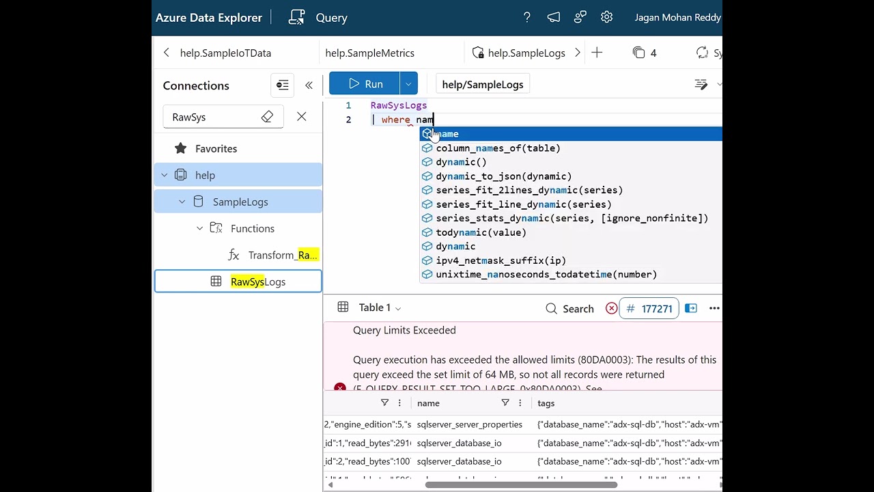The image size is (874, 492).
Task: Click RawSysLogs on editor line 1
Action: point(399,105)
